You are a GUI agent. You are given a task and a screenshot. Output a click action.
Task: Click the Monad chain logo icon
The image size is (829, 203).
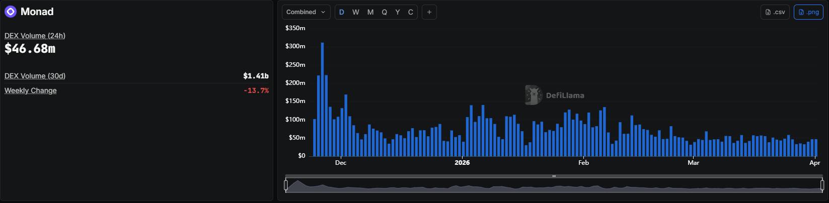(11, 12)
